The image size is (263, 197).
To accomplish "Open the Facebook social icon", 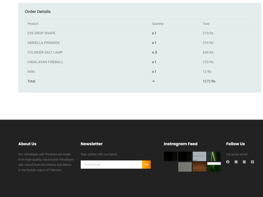I will tap(227, 162).
